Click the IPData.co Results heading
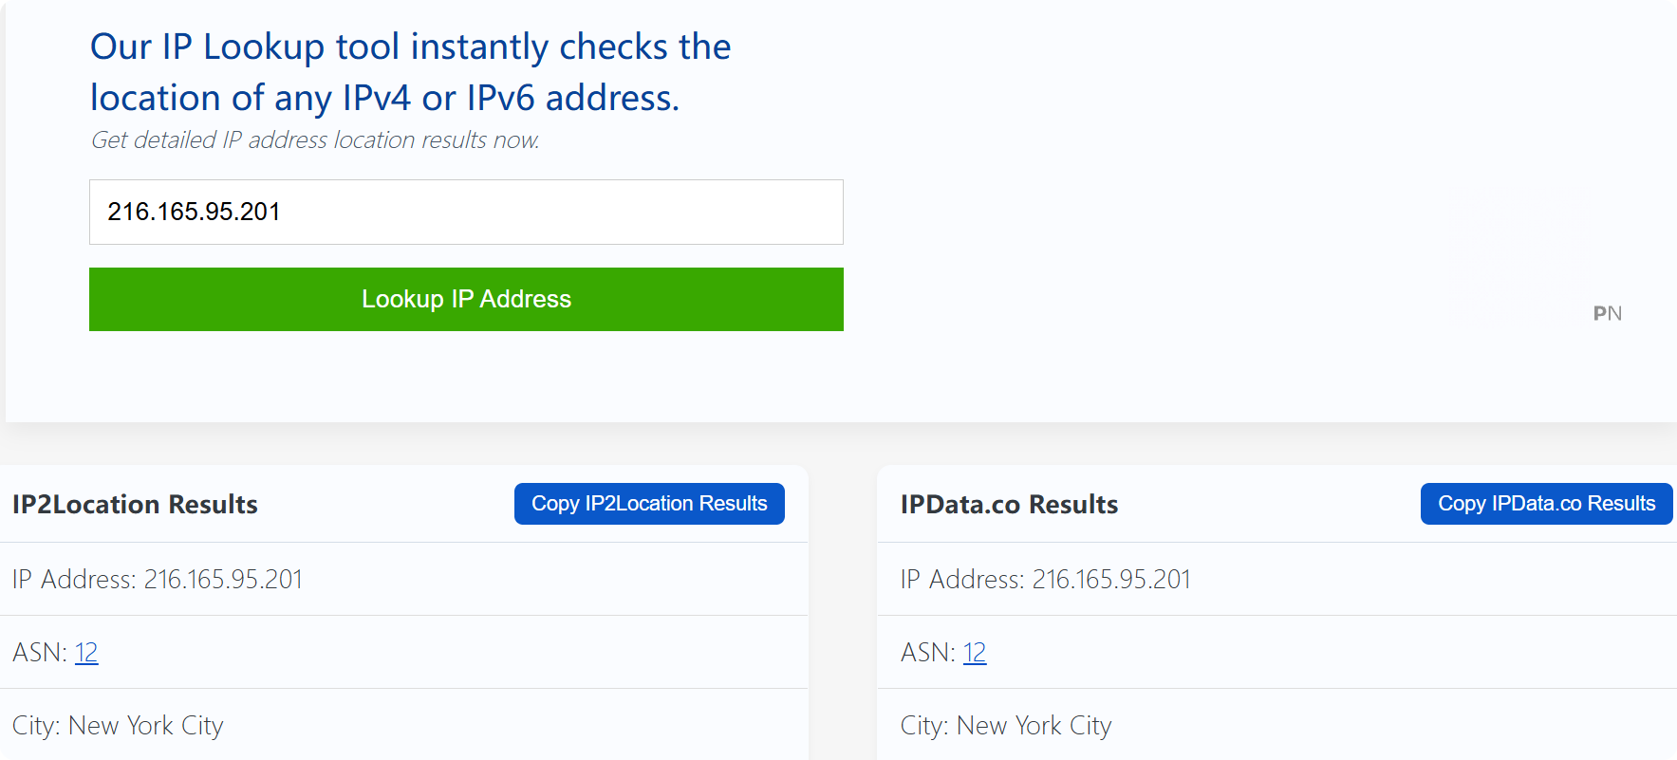The image size is (1677, 760). pyautogui.click(x=1009, y=505)
